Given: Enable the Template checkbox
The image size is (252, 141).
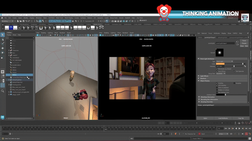Looking at the screenshot, I should tap(234, 83).
